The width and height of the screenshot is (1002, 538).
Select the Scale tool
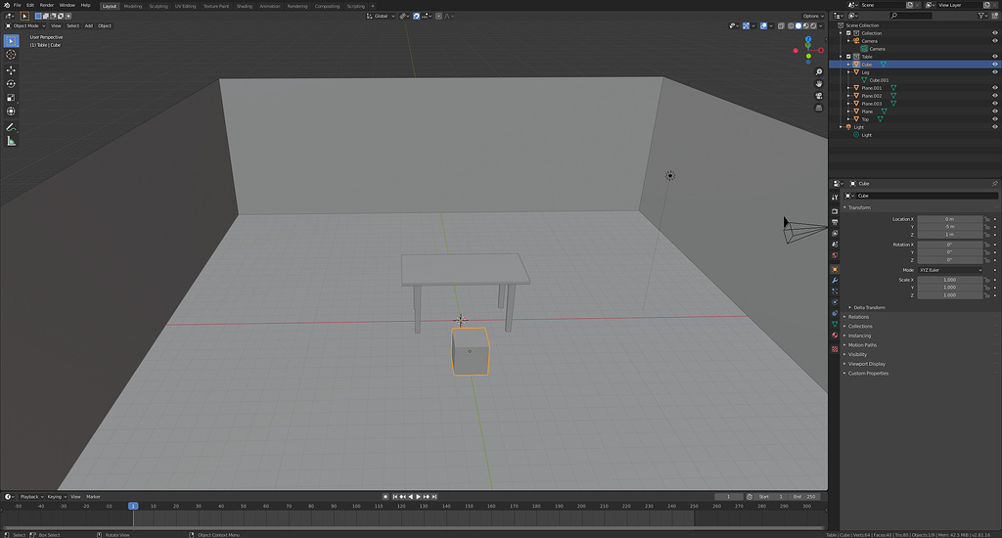coord(11,98)
